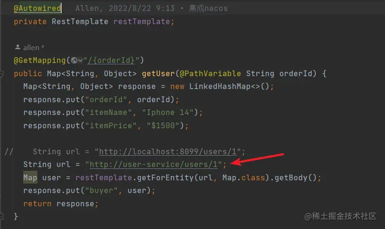Image resolution: width=385 pixels, height=229 pixels.
Task: Click the "buyer" string literal
Action: [x=101, y=191]
